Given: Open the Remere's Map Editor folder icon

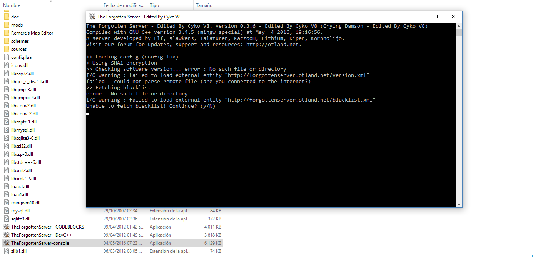Looking at the screenshot, I should point(6,33).
